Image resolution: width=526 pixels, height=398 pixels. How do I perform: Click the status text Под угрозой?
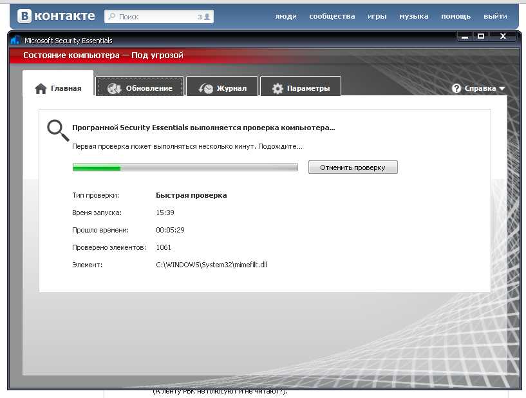tap(157, 55)
